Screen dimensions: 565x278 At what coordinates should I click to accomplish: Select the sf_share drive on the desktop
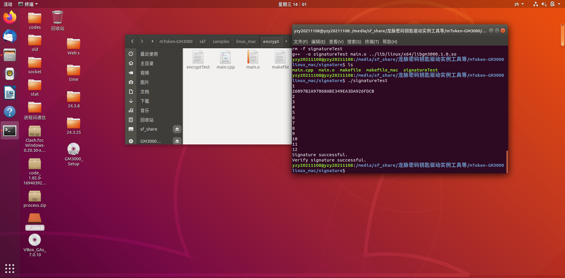(x=35, y=222)
